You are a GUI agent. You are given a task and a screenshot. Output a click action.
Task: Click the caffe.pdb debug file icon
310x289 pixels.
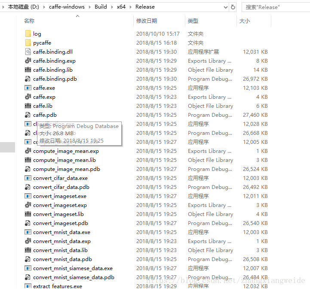28,115
